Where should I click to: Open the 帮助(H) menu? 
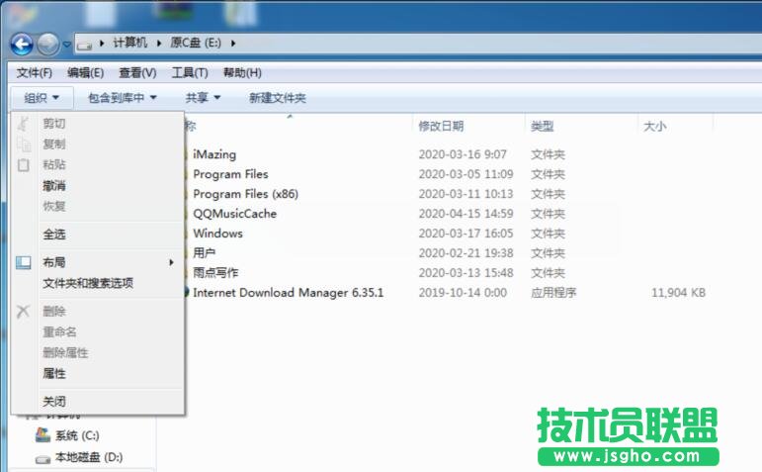242,73
